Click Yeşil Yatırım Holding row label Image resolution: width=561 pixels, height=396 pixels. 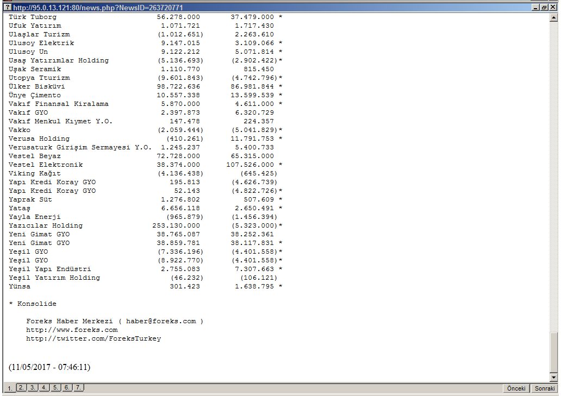[x=54, y=278]
